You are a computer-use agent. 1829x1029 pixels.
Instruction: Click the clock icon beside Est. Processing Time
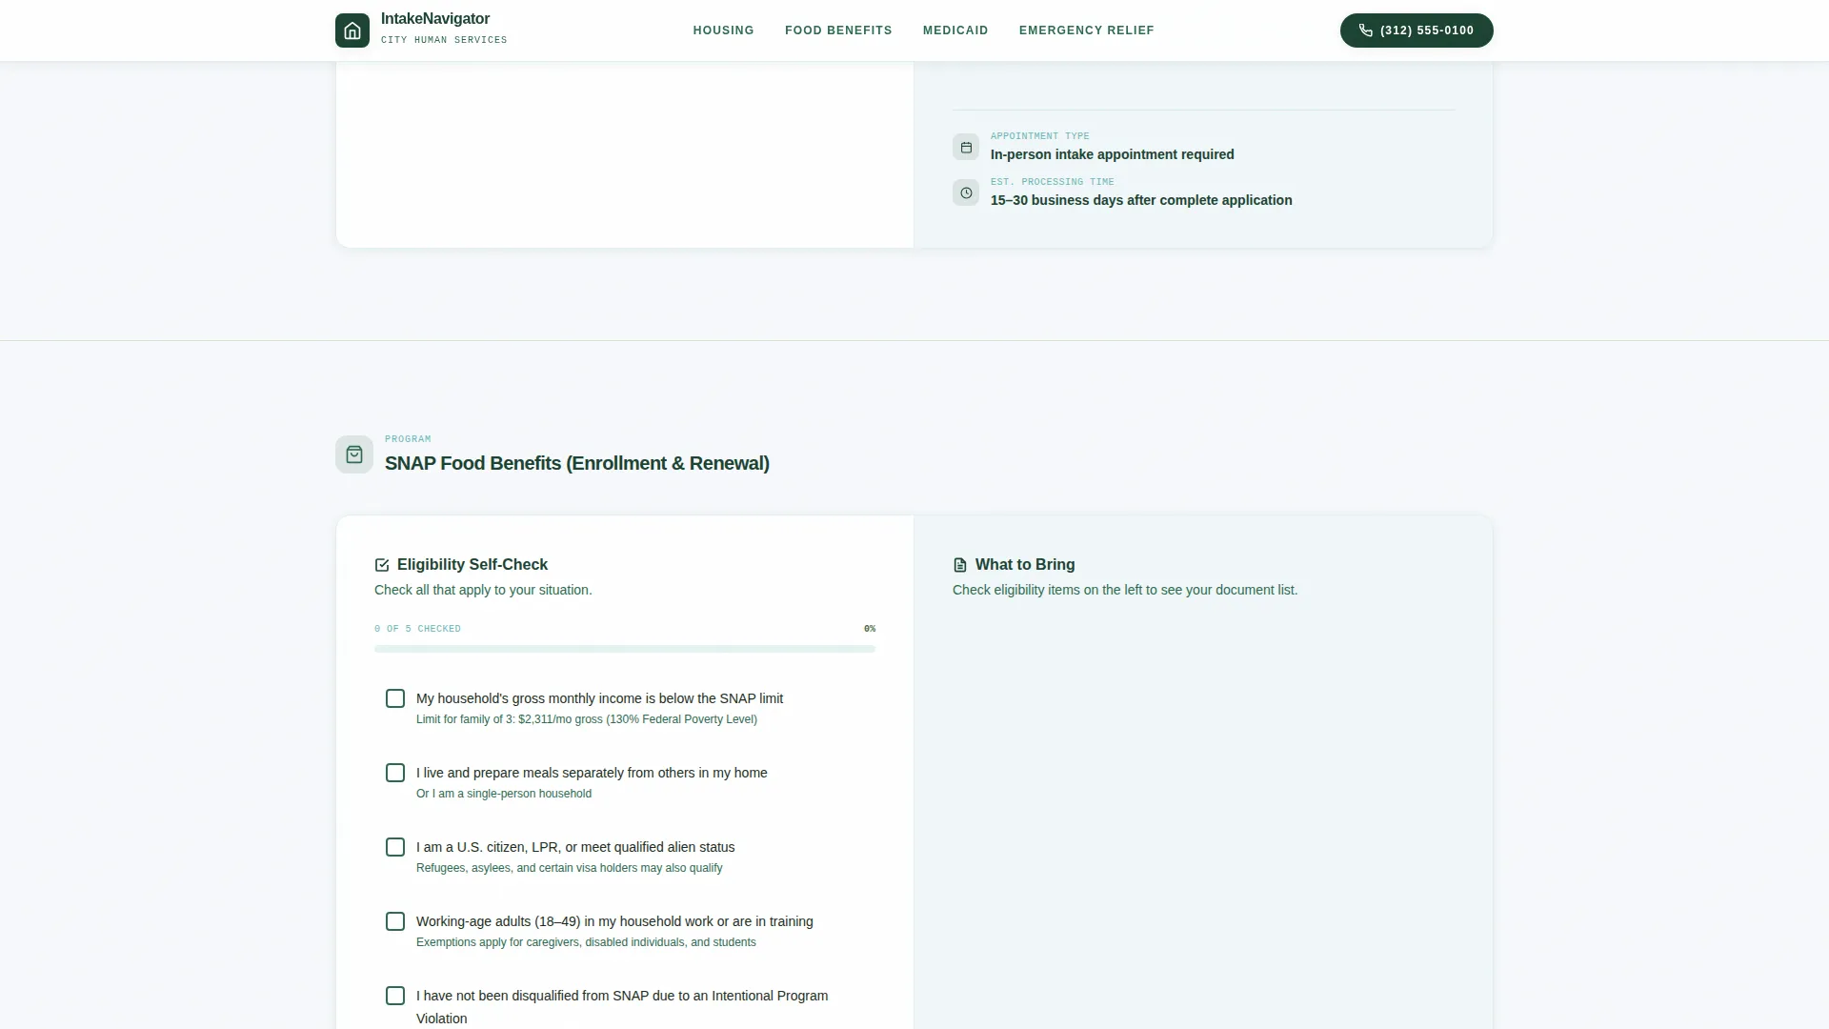(966, 192)
